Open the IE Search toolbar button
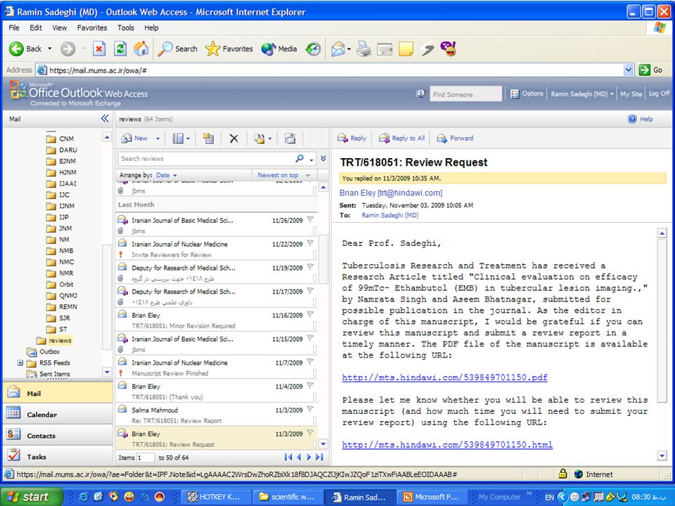The image size is (675, 506). [x=177, y=48]
